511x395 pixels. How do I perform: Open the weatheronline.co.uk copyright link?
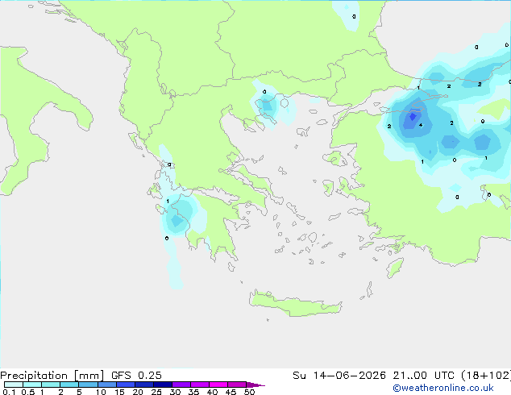coord(443,388)
